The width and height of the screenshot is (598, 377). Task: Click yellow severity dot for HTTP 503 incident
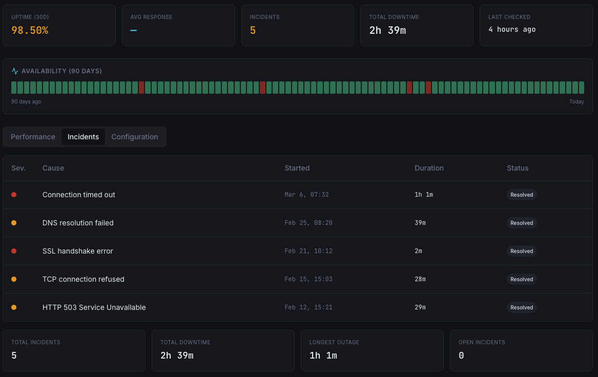(15, 307)
